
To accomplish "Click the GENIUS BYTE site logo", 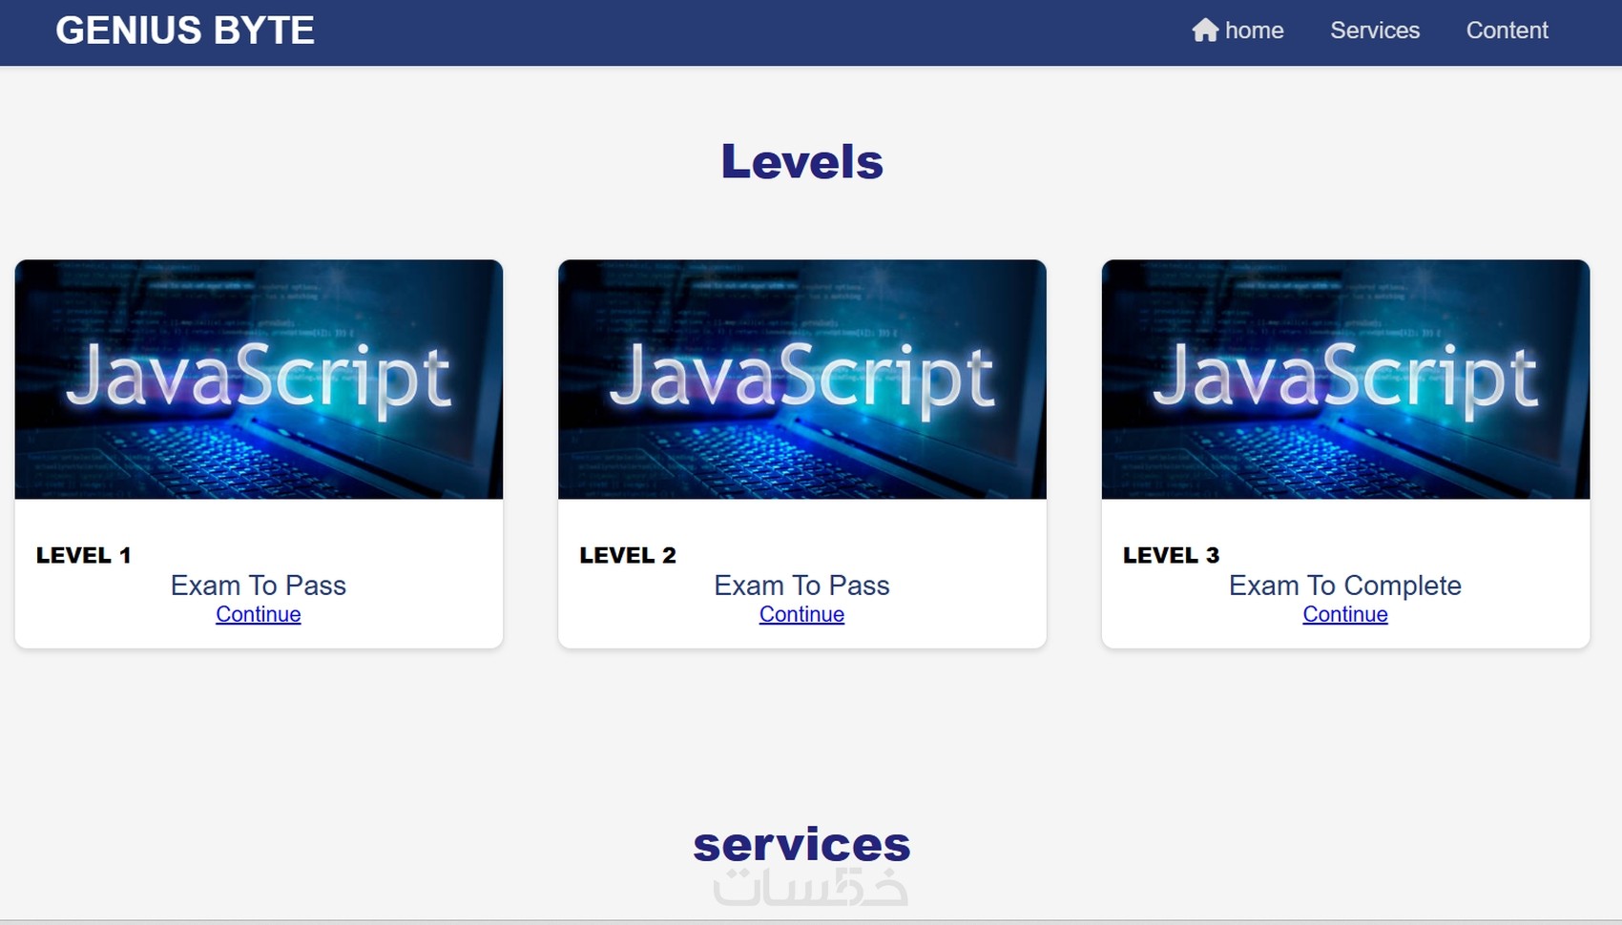I will click(185, 31).
